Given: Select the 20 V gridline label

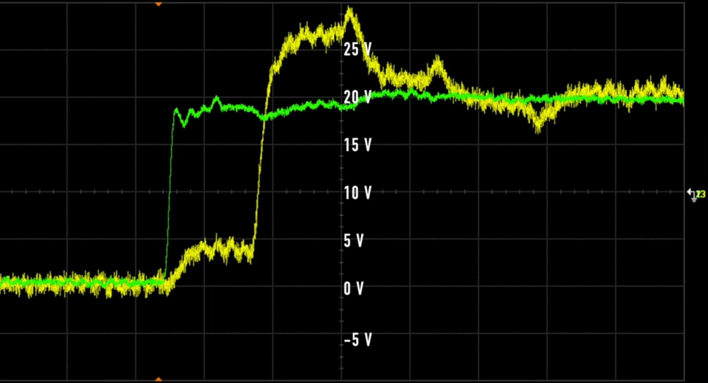Looking at the screenshot, I should coord(356,97).
